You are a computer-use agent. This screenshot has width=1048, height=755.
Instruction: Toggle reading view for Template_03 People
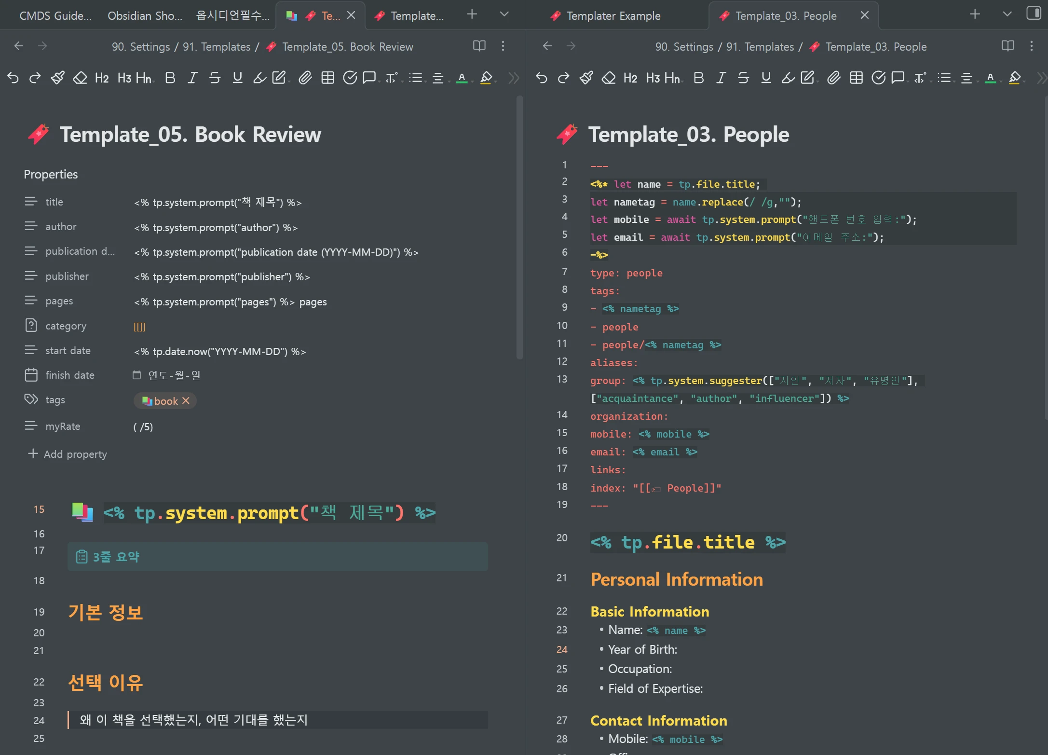pos(1007,46)
